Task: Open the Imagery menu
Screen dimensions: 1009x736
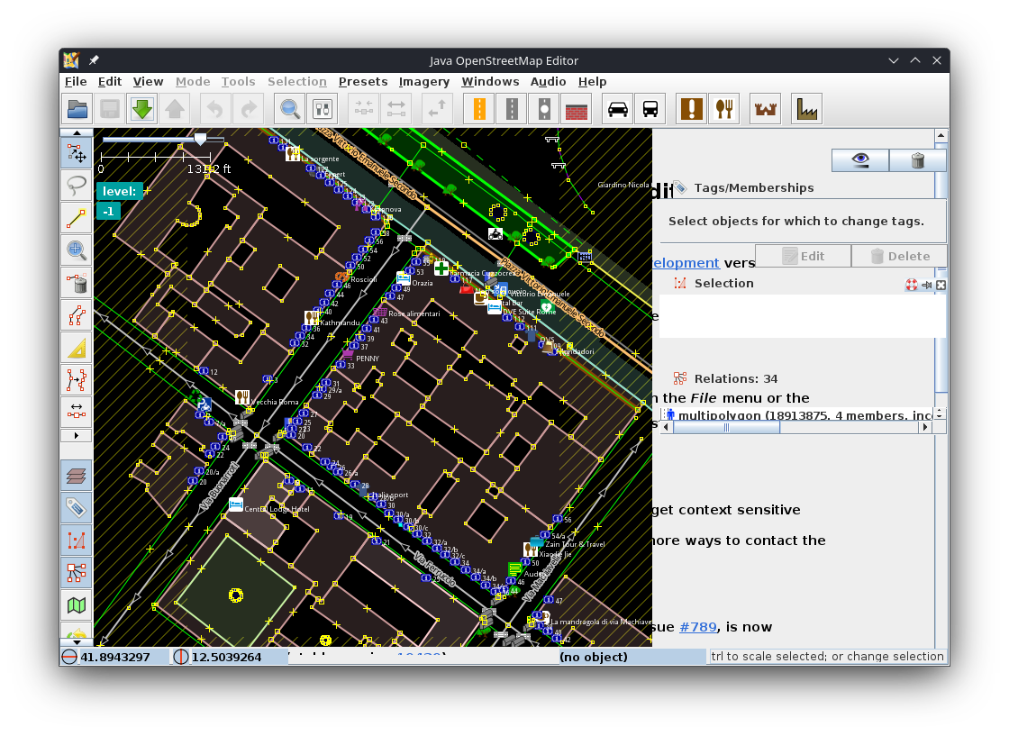Action: (x=424, y=81)
